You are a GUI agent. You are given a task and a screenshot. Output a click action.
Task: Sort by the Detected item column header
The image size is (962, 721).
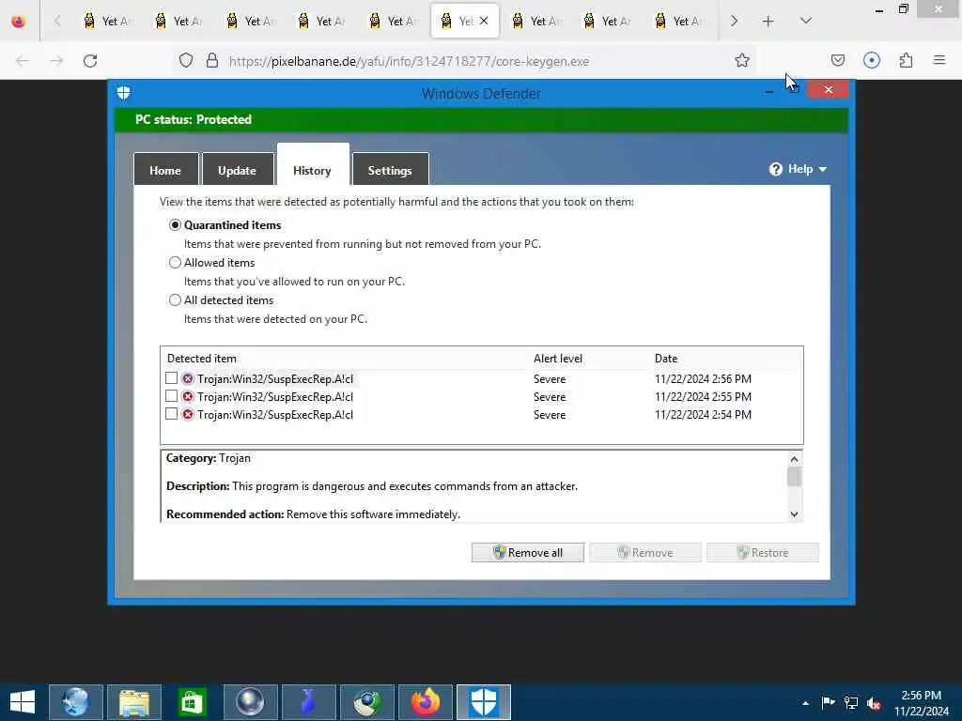pos(202,358)
